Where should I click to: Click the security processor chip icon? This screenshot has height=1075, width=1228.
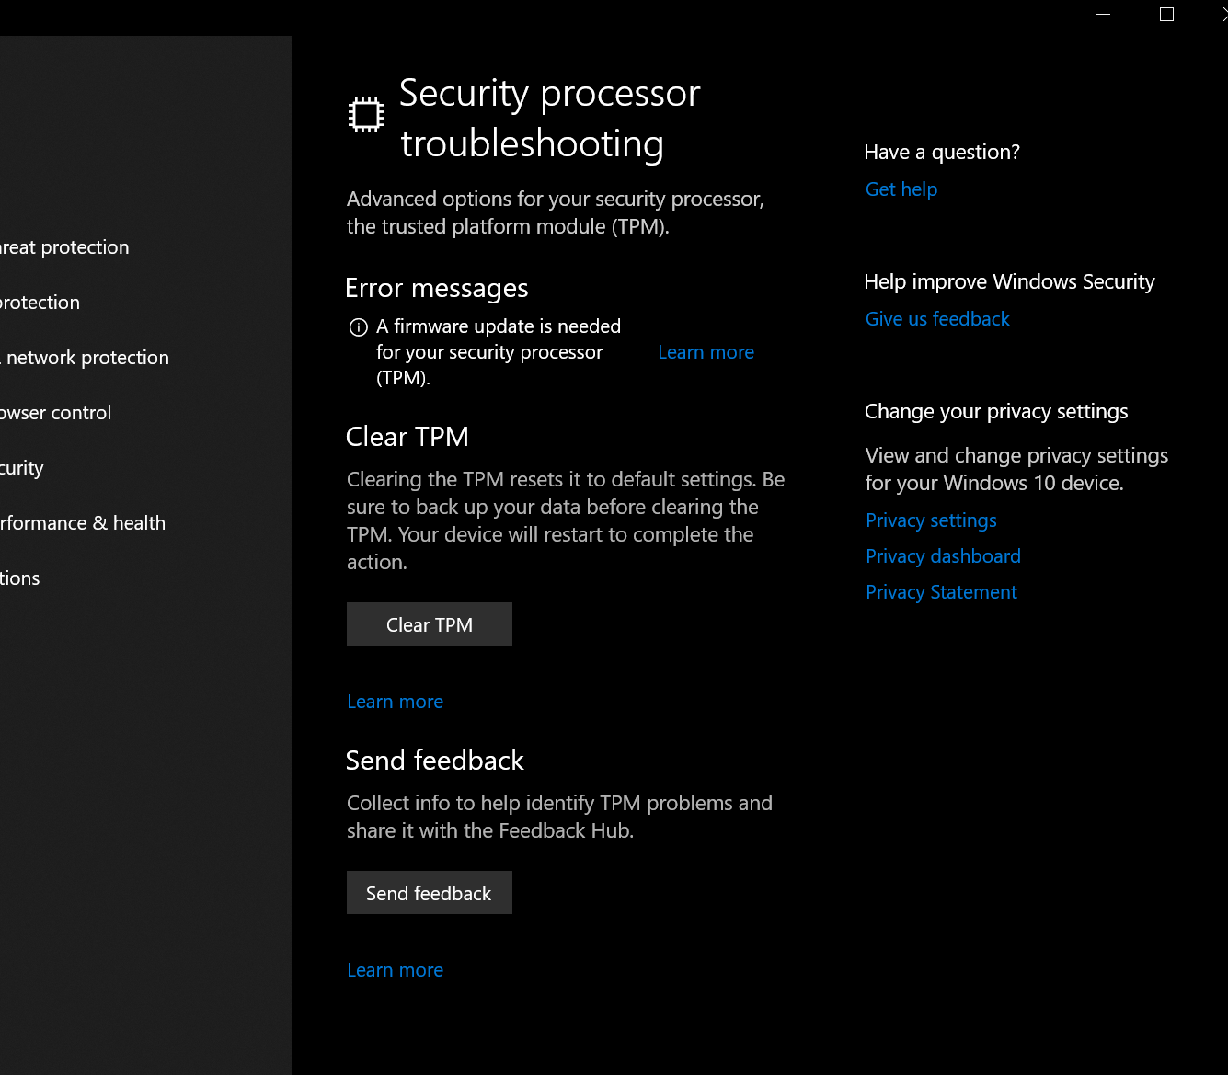point(366,115)
